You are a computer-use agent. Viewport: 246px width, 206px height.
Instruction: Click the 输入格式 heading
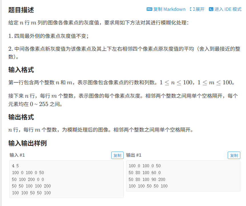(x=21, y=70)
